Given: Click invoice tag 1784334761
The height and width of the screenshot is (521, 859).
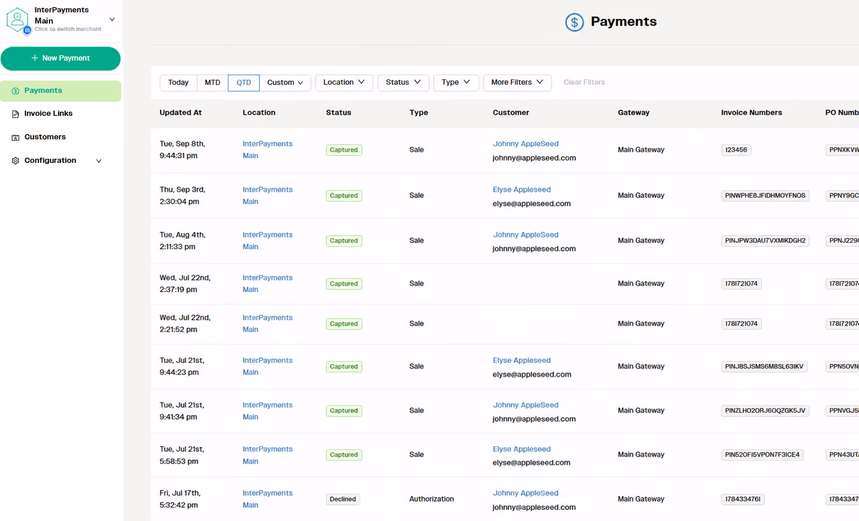Looking at the screenshot, I should click(x=743, y=499).
